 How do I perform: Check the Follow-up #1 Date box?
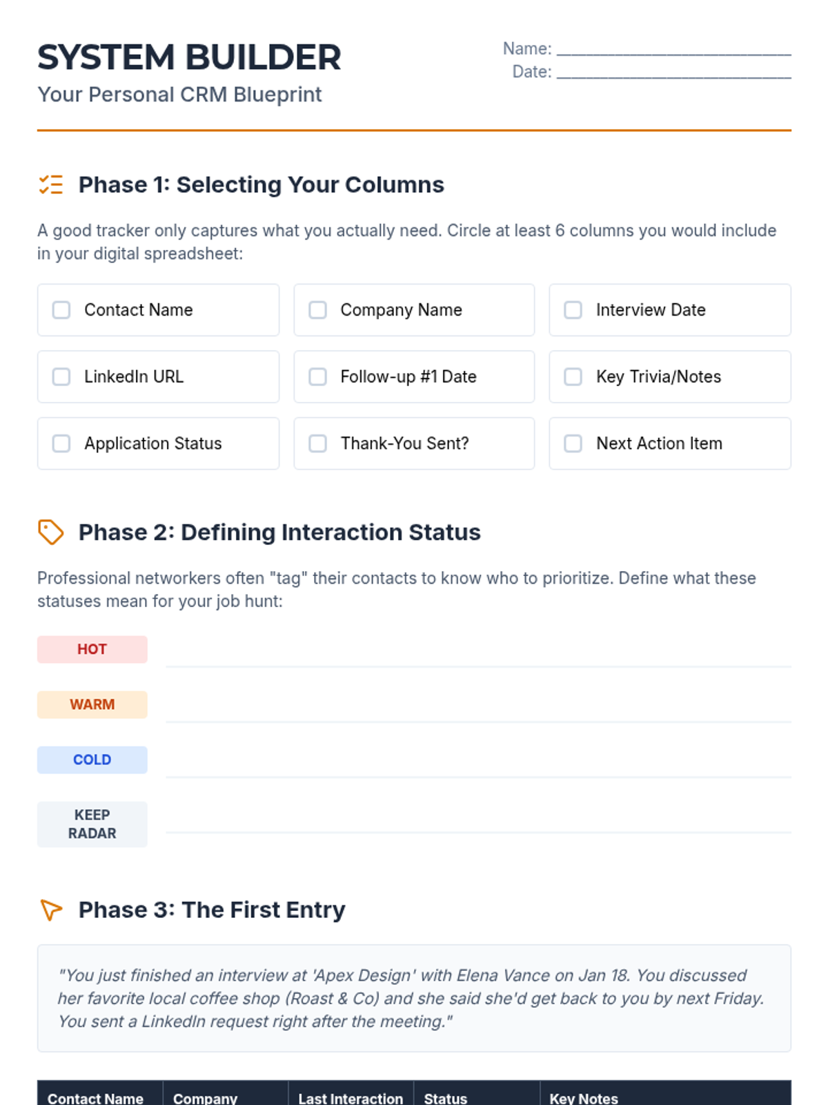coord(317,376)
